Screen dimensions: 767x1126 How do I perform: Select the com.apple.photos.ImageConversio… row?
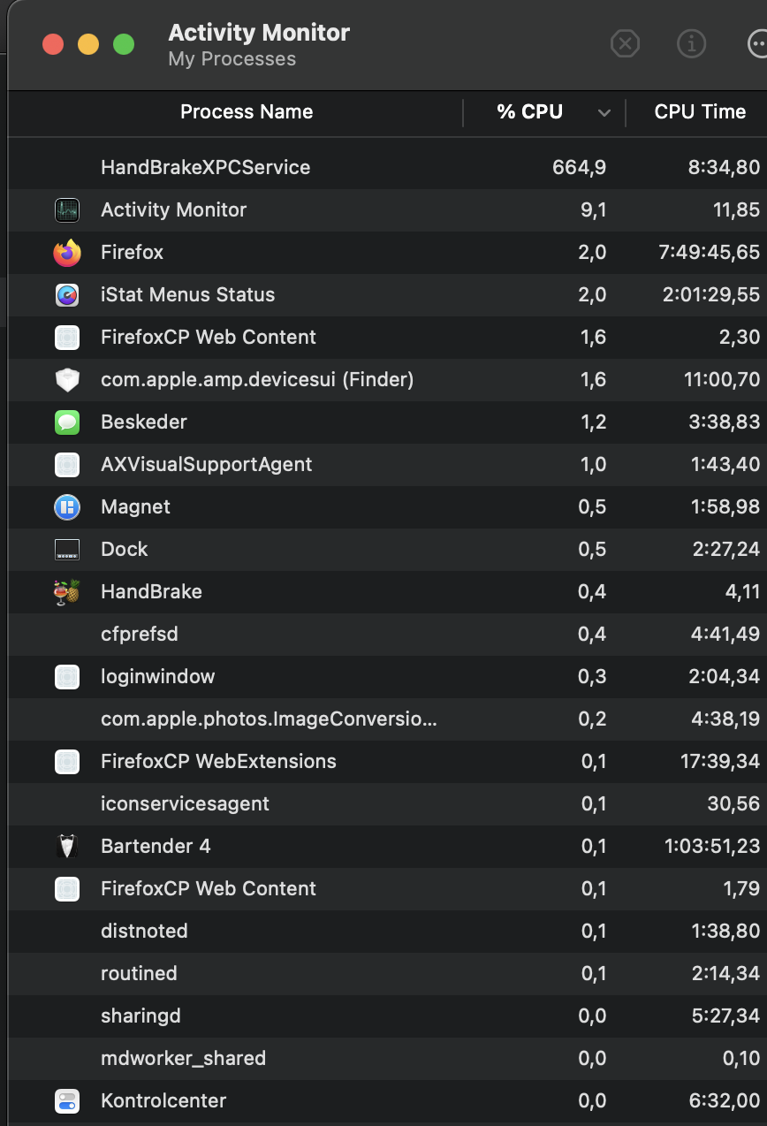pos(387,719)
